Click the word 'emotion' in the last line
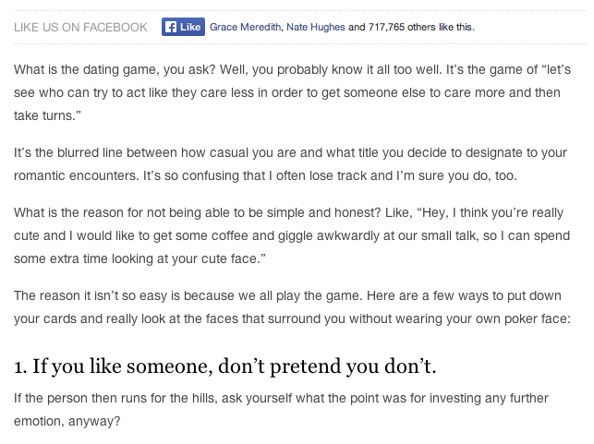Screen dimensions: 594x444 click(41, 422)
